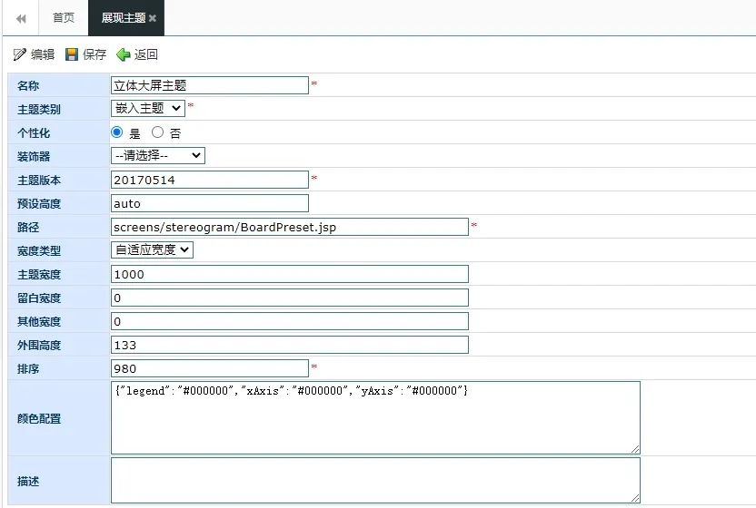
Task: Click the 主题宽度 field with 1000
Action: pos(290,274)
